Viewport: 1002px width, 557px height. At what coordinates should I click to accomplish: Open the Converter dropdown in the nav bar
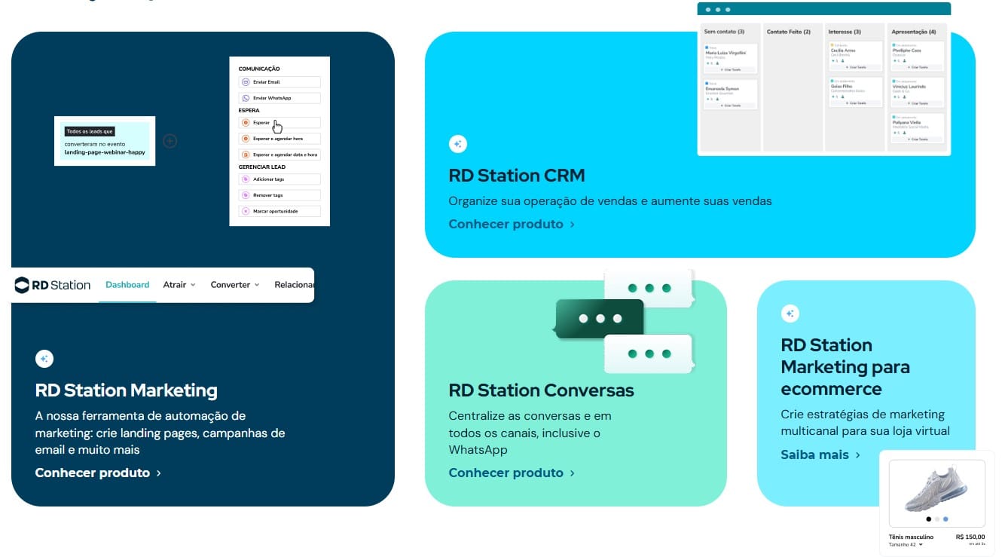click(x=235, y=285)
